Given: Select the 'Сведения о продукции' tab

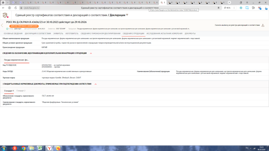Looking at the screenshot, I should (133, 33).
